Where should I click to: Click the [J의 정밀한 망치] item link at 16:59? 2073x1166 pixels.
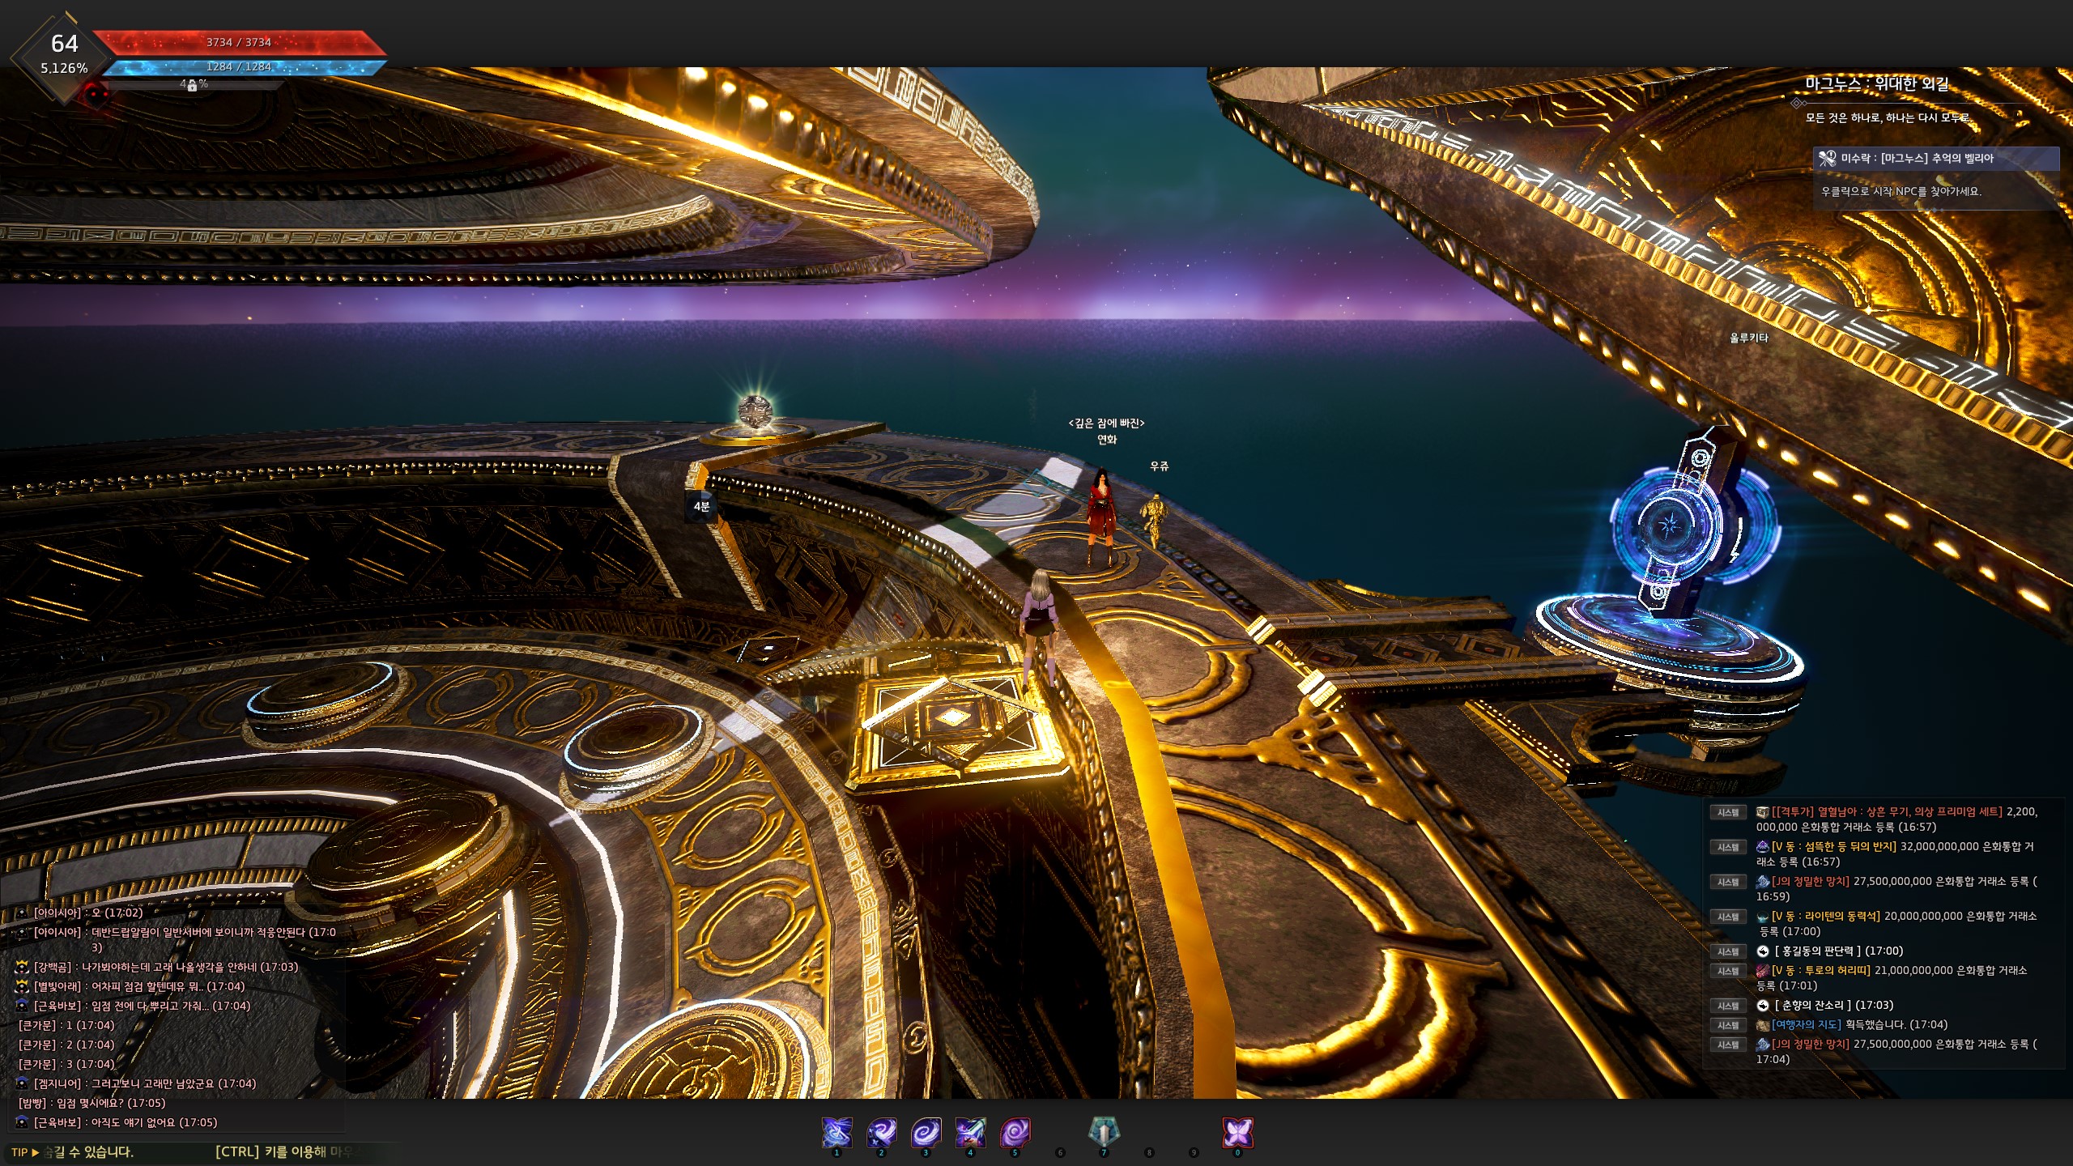click(1811, 881)
